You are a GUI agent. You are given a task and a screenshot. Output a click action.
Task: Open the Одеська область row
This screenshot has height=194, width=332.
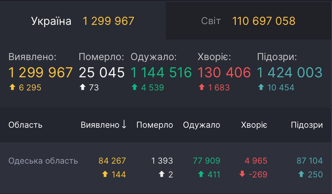43,161
